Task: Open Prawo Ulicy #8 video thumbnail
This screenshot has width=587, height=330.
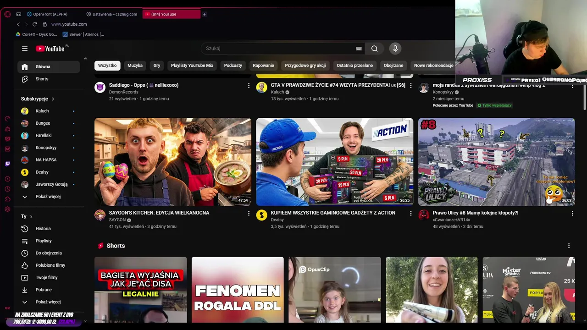Action: pos(497,162)
